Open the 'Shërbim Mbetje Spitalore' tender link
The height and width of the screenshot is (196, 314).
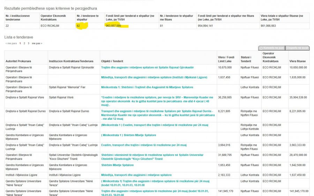117,165
